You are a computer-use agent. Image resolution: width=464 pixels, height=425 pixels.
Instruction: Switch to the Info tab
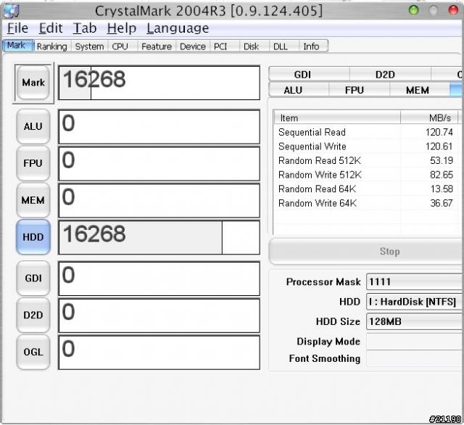pos(313,46)
